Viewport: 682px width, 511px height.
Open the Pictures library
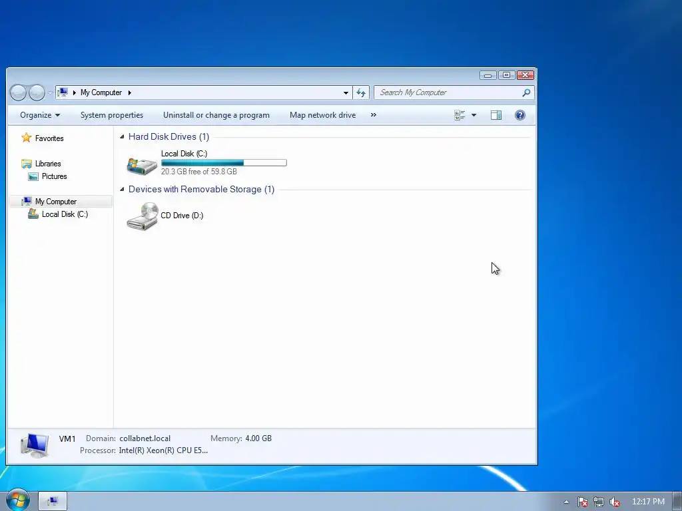point(55,176)
